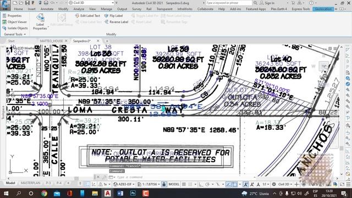The image size is (352, 198).
Task: Toggle snap mode in status bar
Action: point(190,184)
